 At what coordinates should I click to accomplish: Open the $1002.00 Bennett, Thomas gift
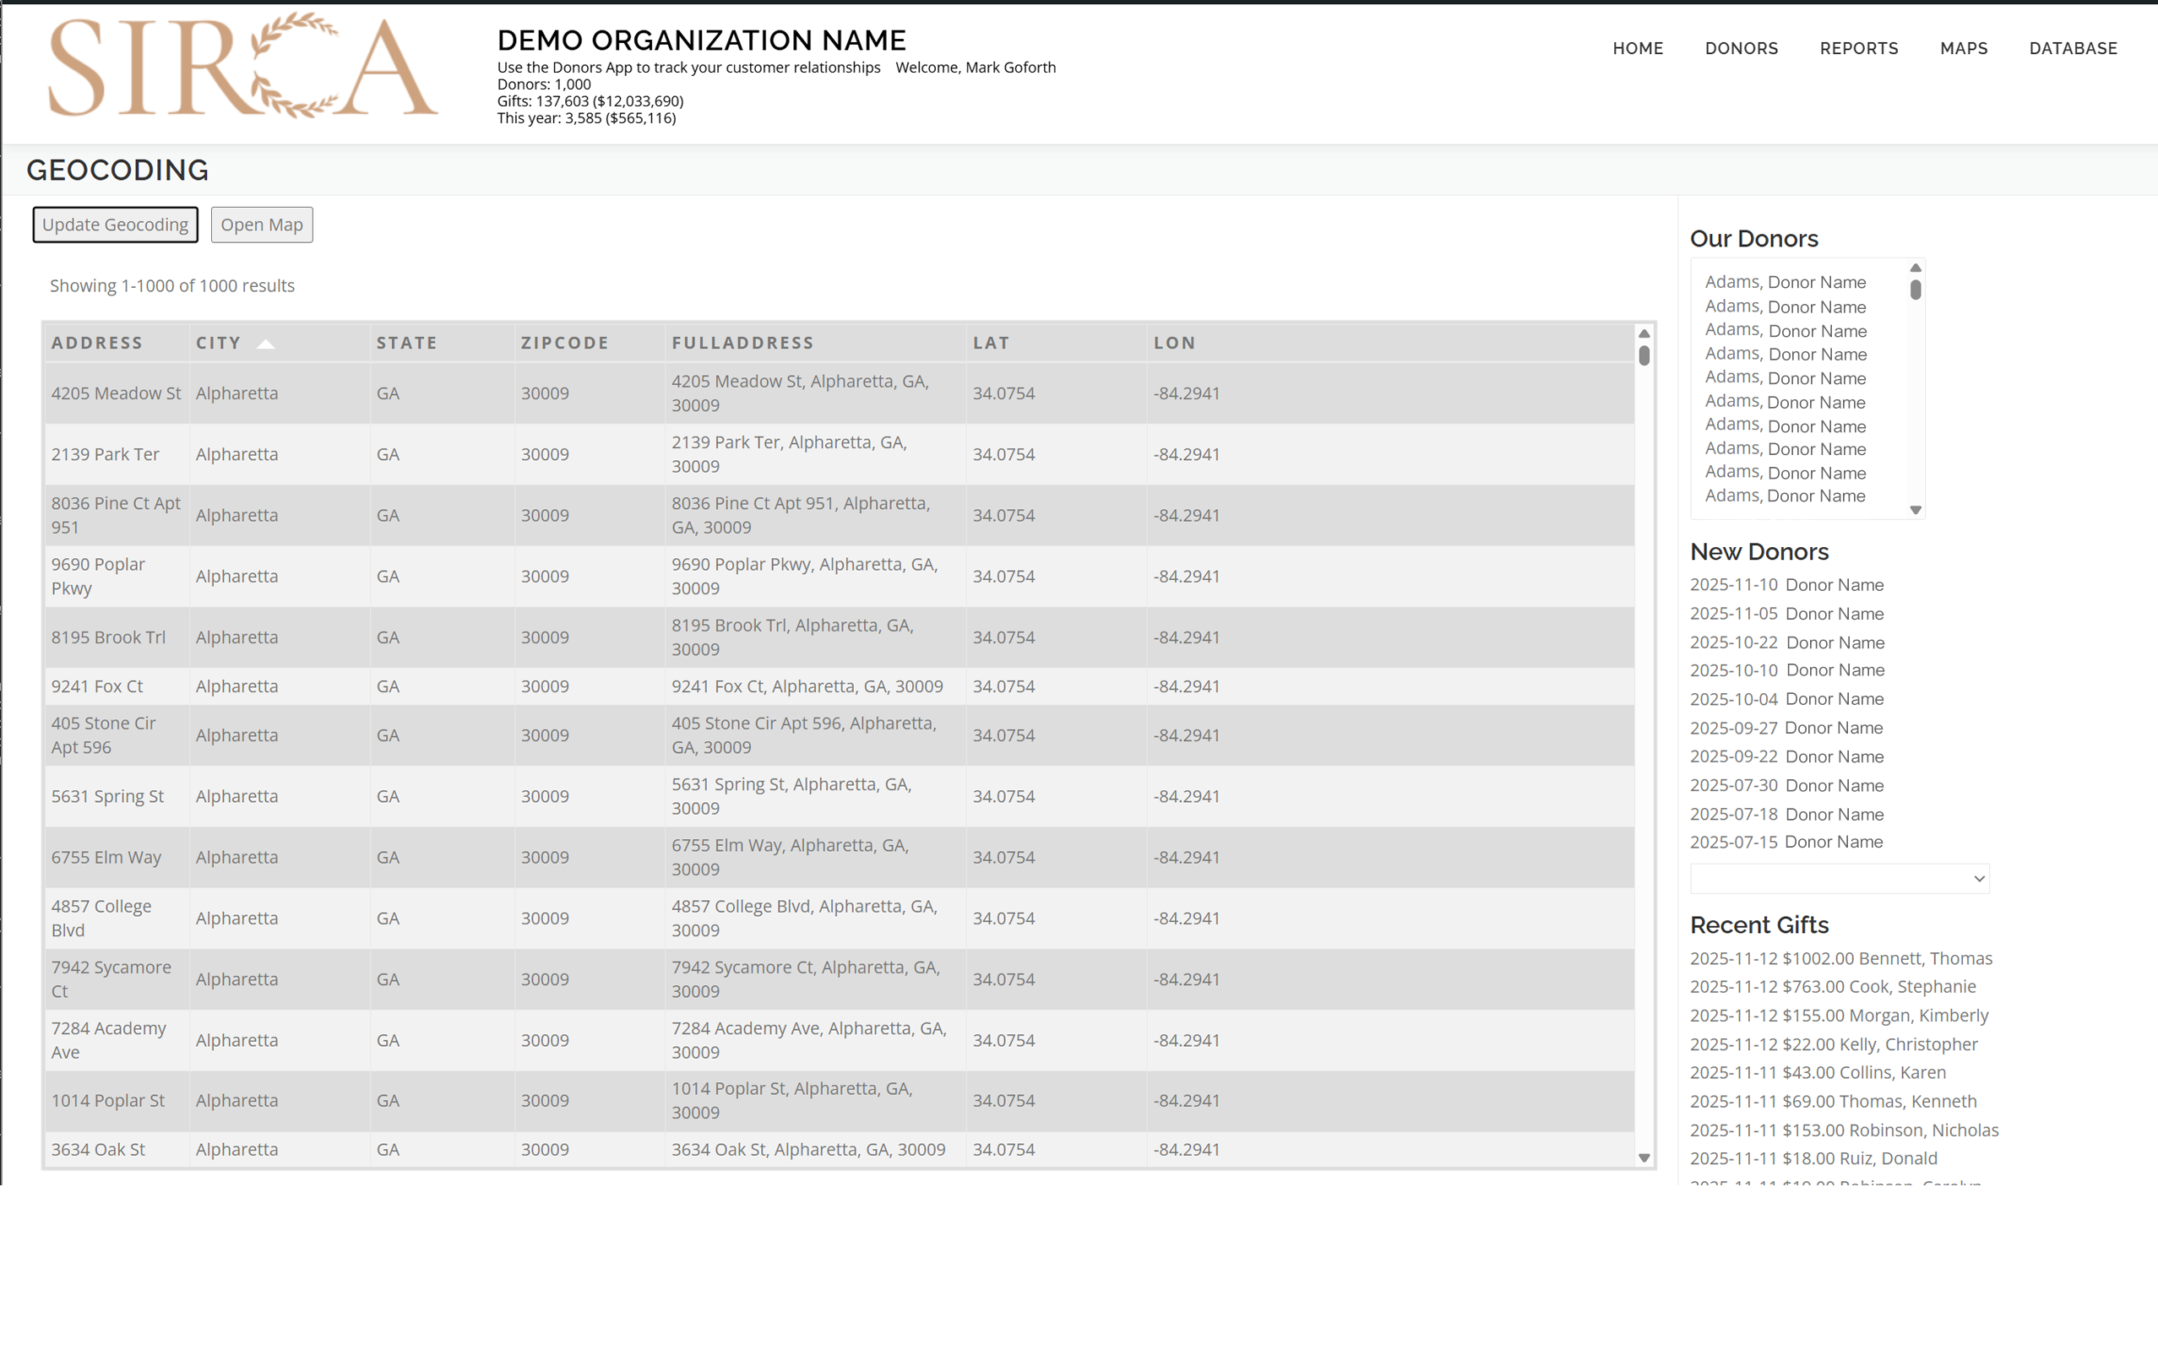tap(1840, 958)
